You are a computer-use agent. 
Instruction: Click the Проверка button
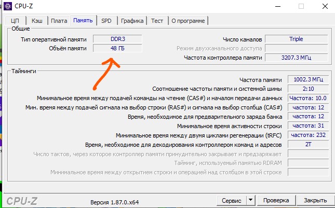[276, 201]
